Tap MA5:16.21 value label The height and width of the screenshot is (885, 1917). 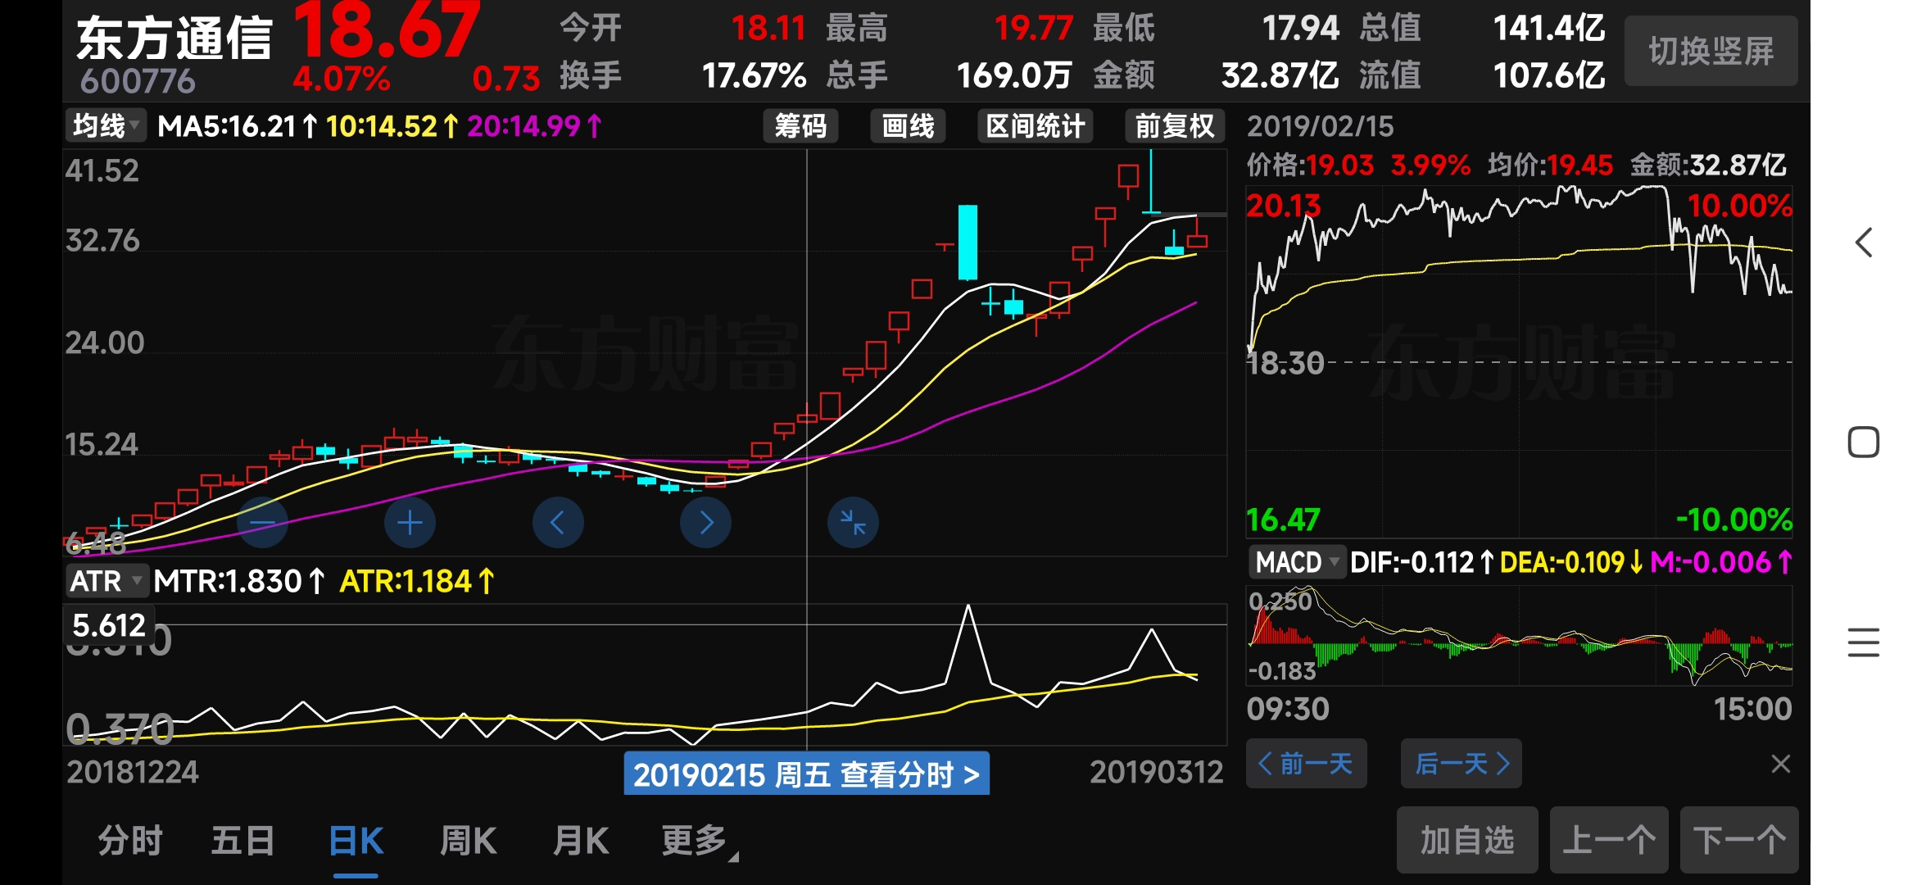point(238,126)
